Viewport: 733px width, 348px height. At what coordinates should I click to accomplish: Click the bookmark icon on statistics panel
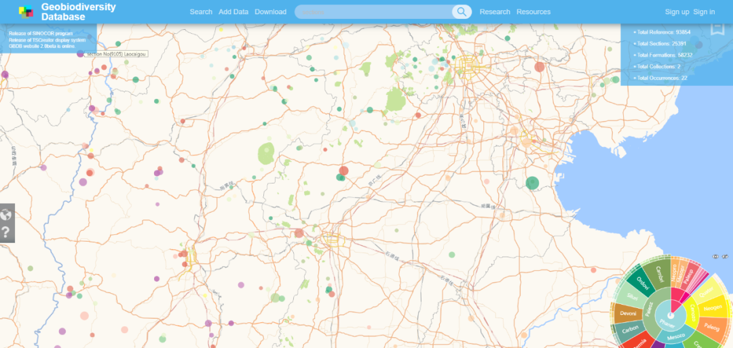tap(717, 29)
